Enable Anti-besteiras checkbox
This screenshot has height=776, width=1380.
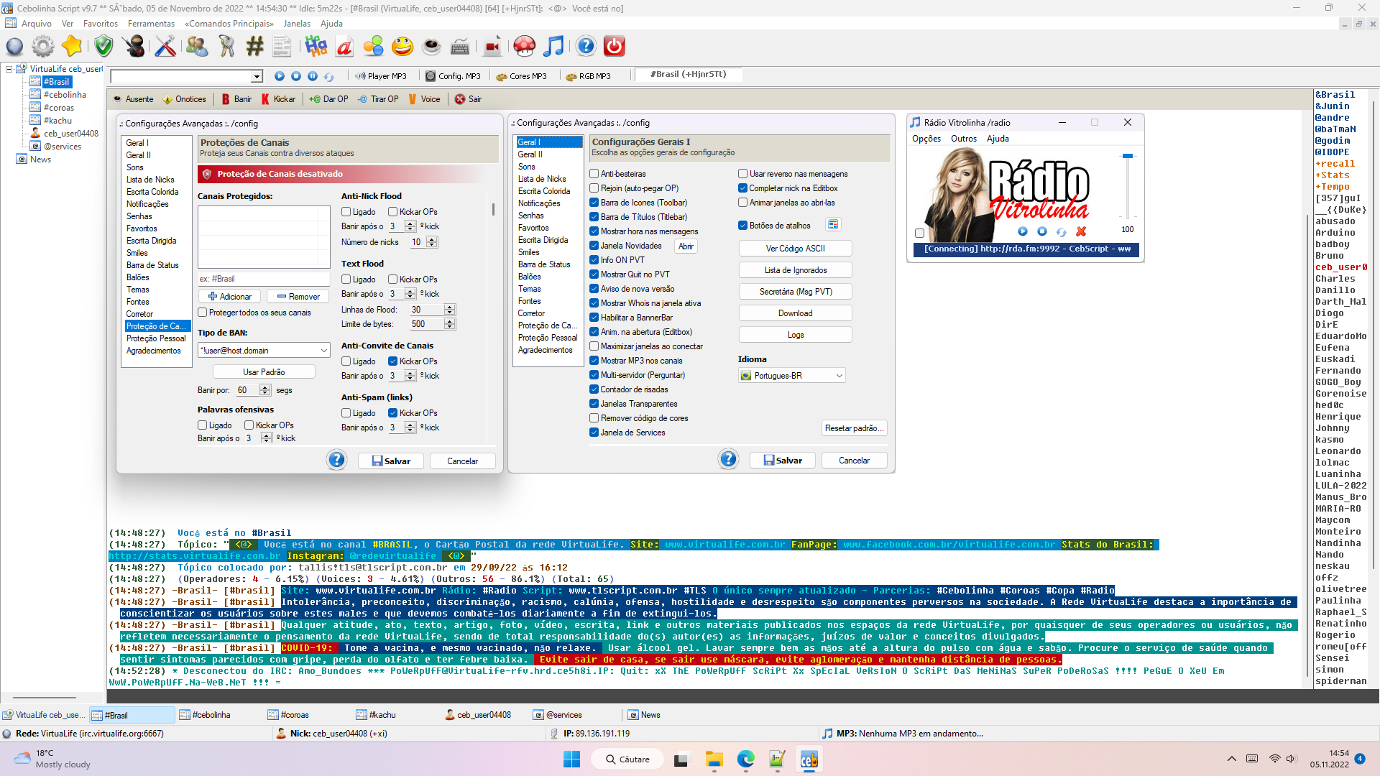(x=594, y=174)
